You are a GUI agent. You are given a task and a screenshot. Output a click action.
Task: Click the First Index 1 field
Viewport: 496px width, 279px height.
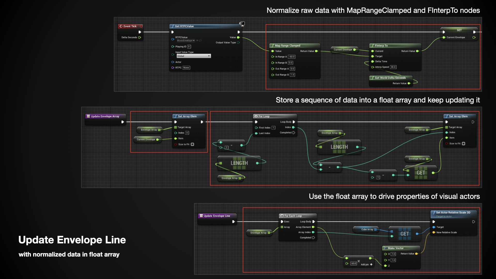tap(273, 128)
